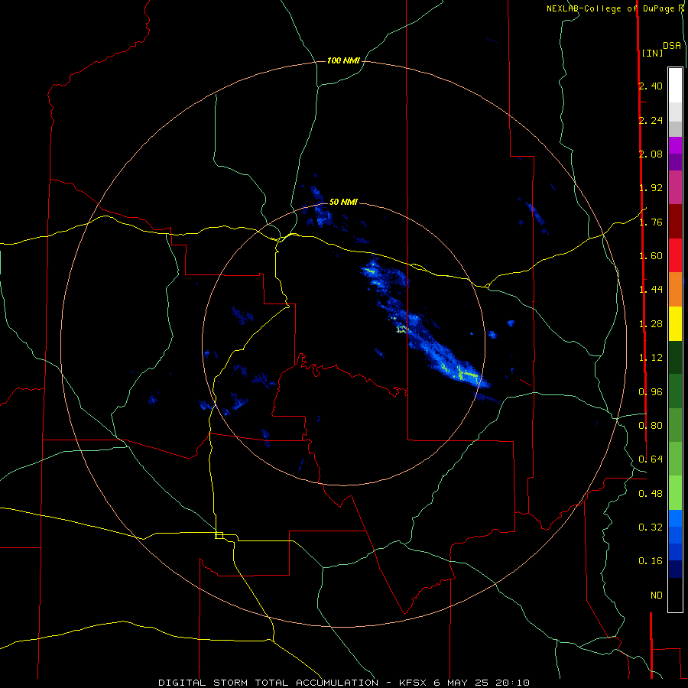The image size is (688, 688).
Task: Click the 1.44 legend value
Action: tap(651, 289)
